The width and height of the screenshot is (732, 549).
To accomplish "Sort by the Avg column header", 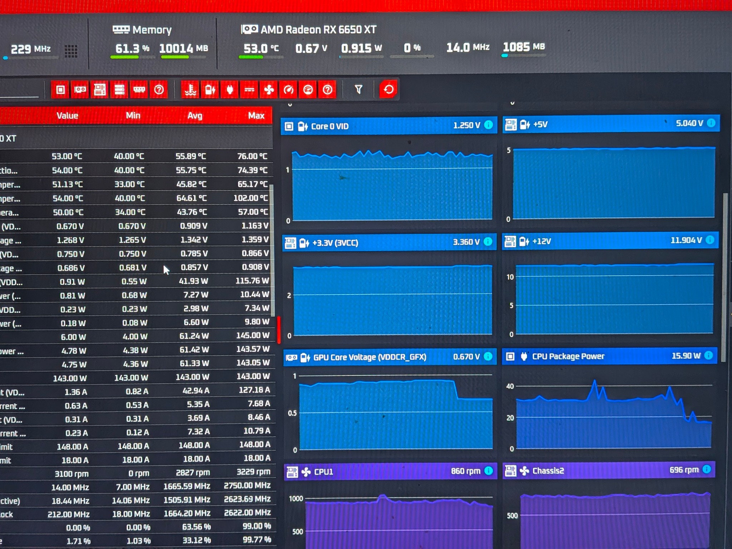I will point(195,115).
